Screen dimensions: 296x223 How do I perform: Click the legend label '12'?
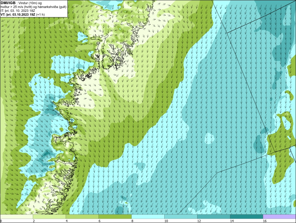point(199,221)
